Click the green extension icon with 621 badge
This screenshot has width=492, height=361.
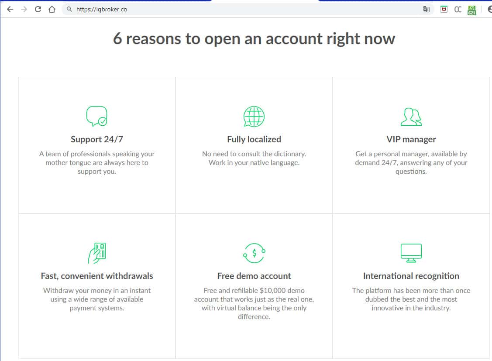[472, 10]
